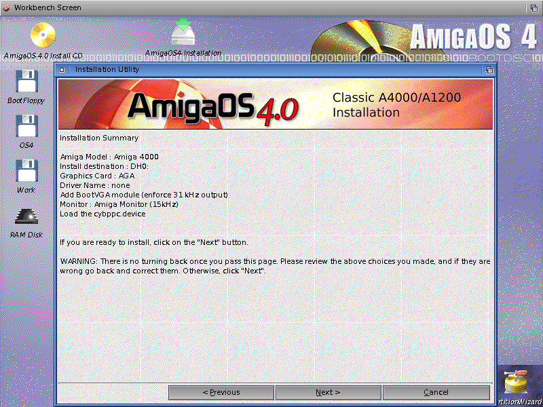Open the Work disk icon
Screen dimensions: 543x407
[26, 171]
